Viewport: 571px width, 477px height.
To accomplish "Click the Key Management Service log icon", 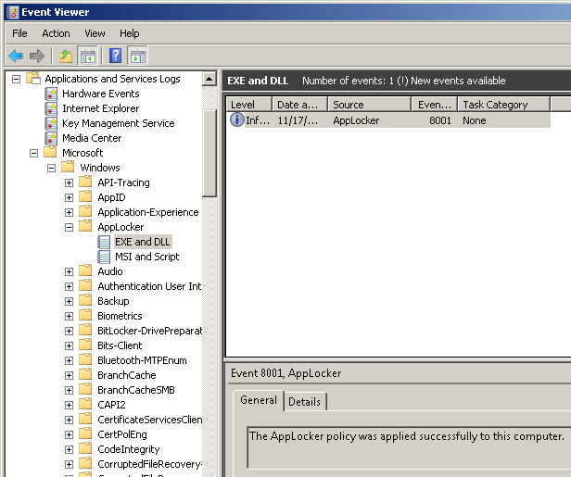I will click(x=51, y=124).
